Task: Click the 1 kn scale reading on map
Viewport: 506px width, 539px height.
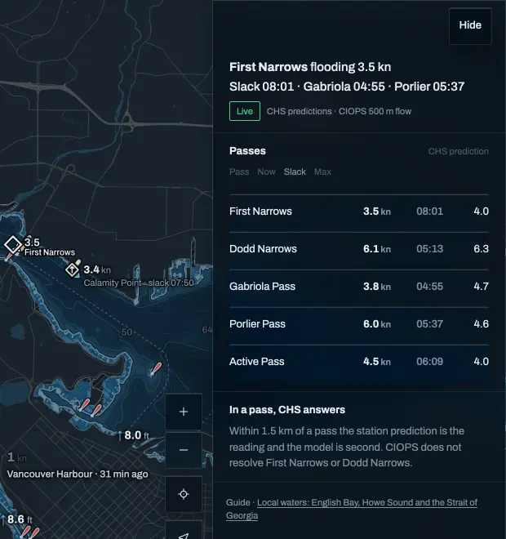Action: pos(17,457)
